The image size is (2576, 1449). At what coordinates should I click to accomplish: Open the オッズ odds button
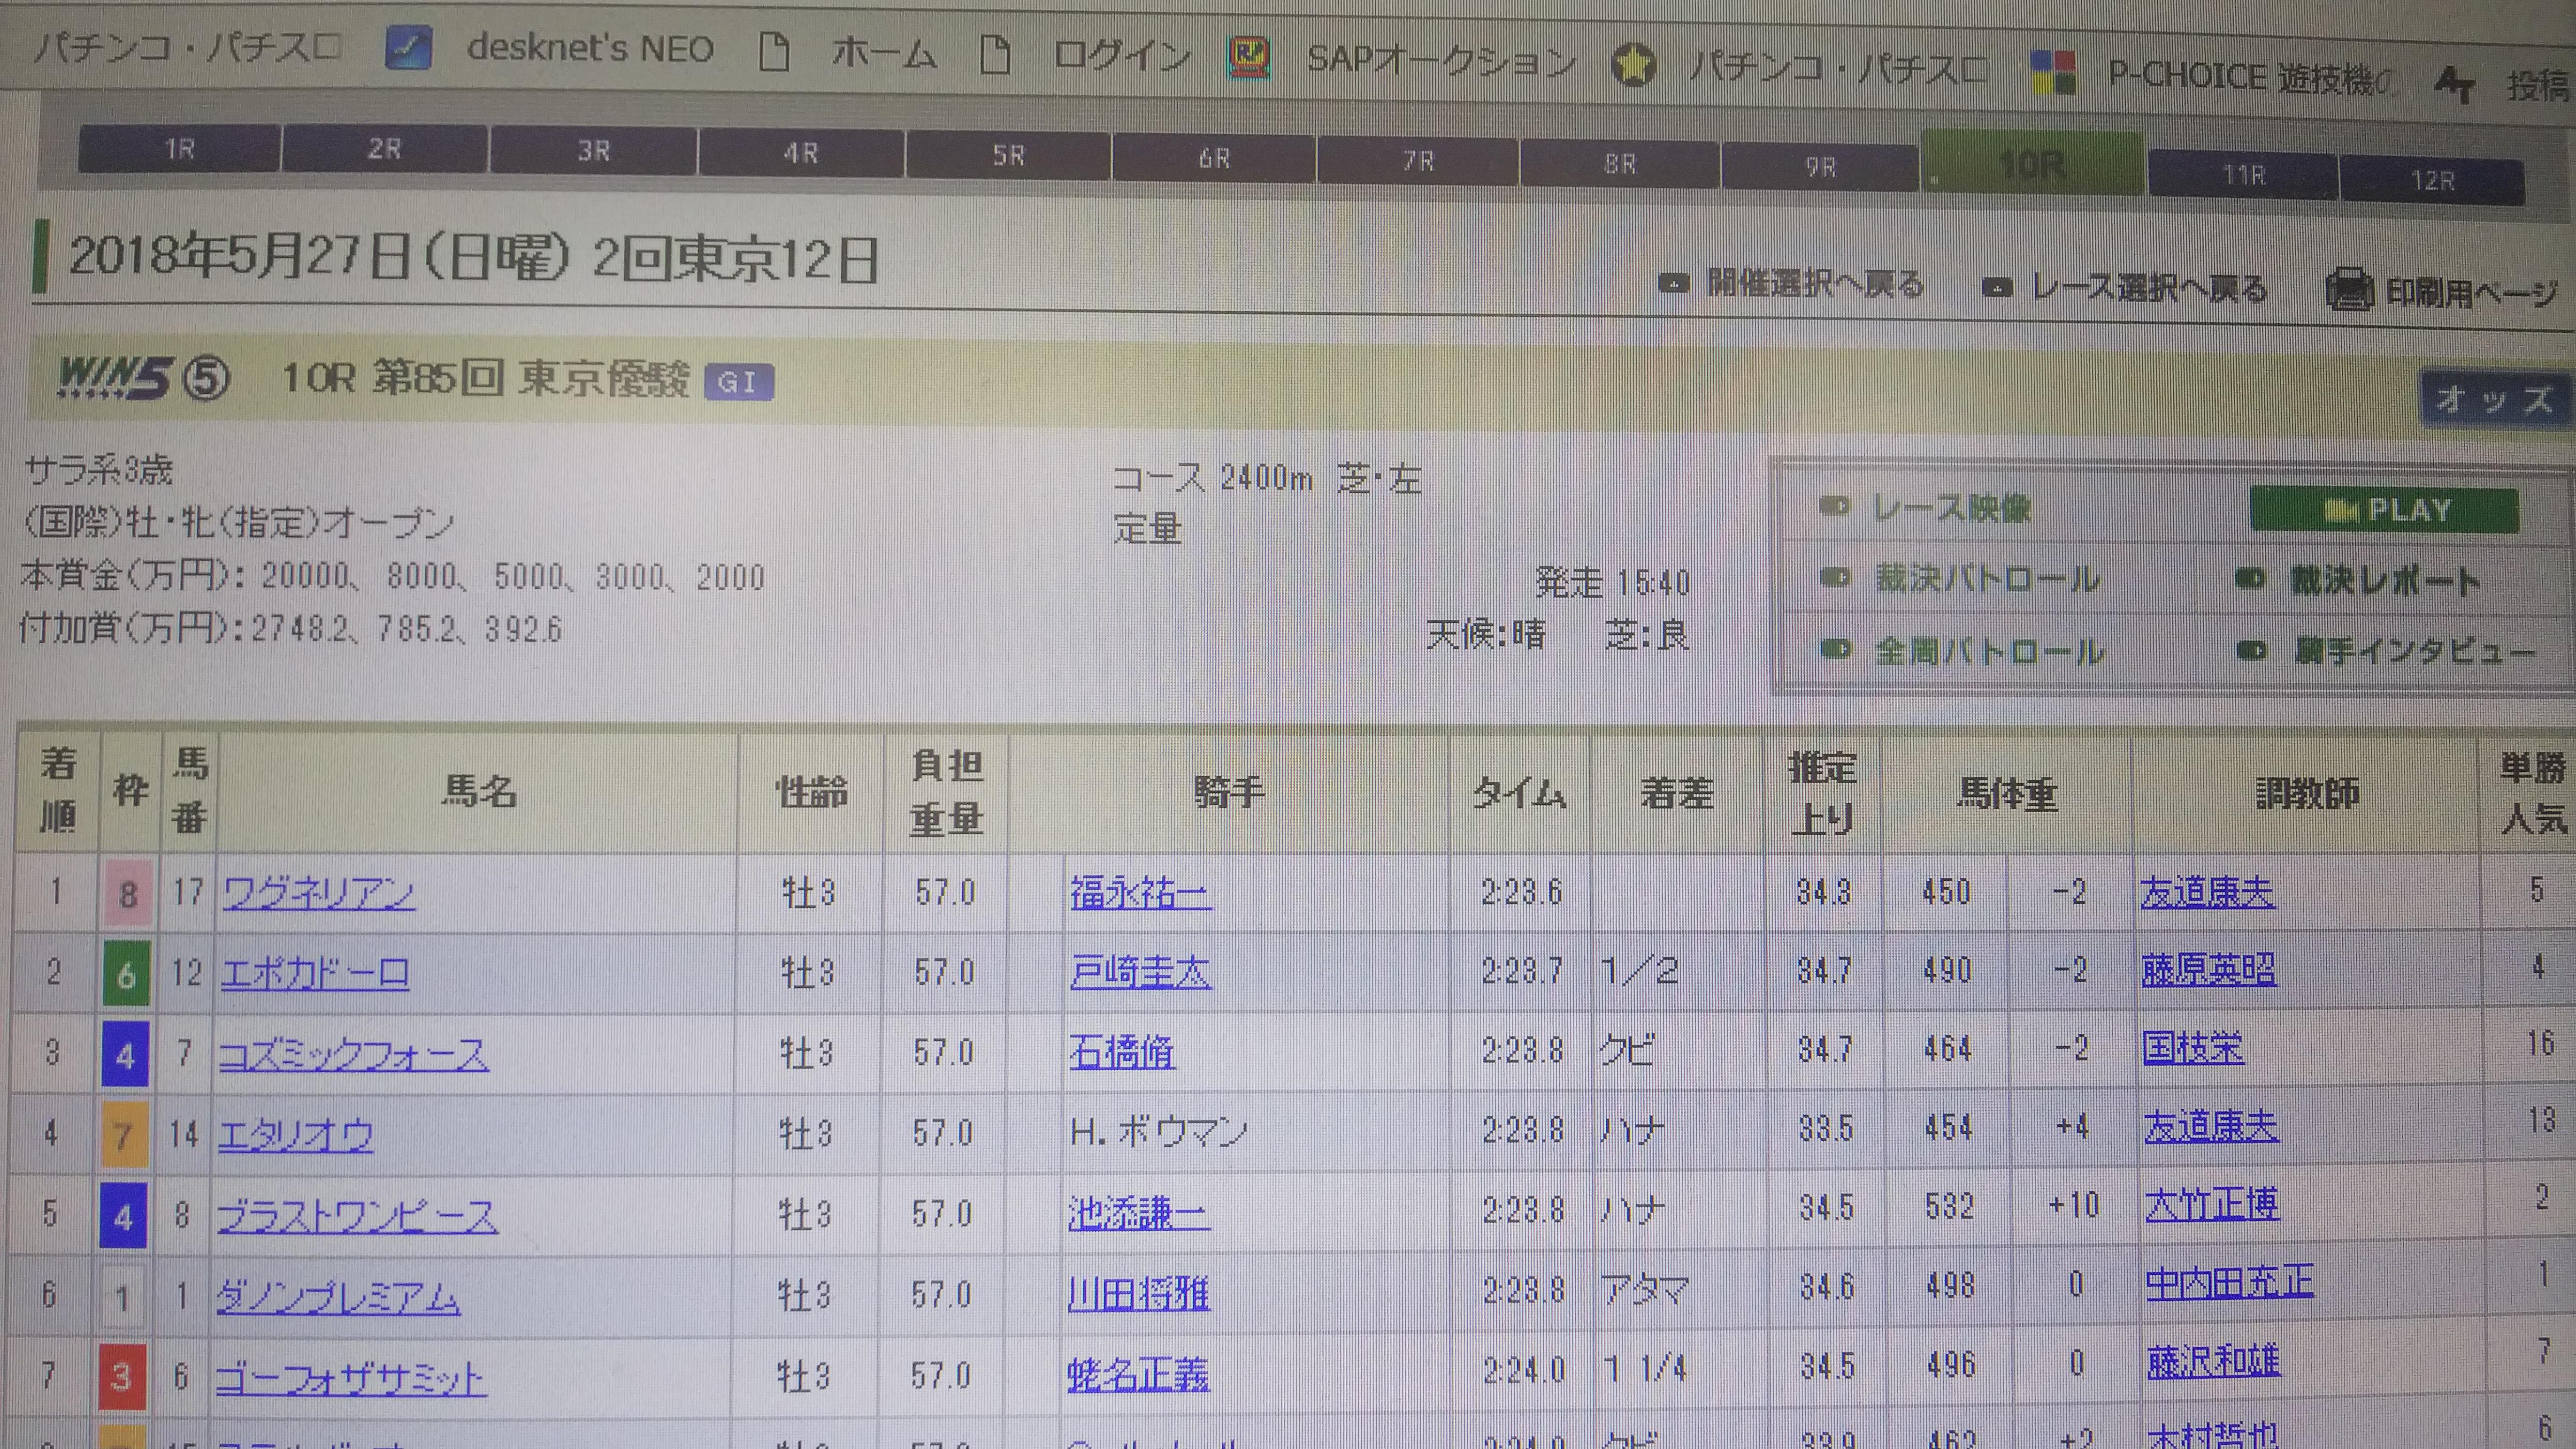click(2493, 400)
